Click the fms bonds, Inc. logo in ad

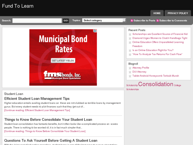(62, 75)
